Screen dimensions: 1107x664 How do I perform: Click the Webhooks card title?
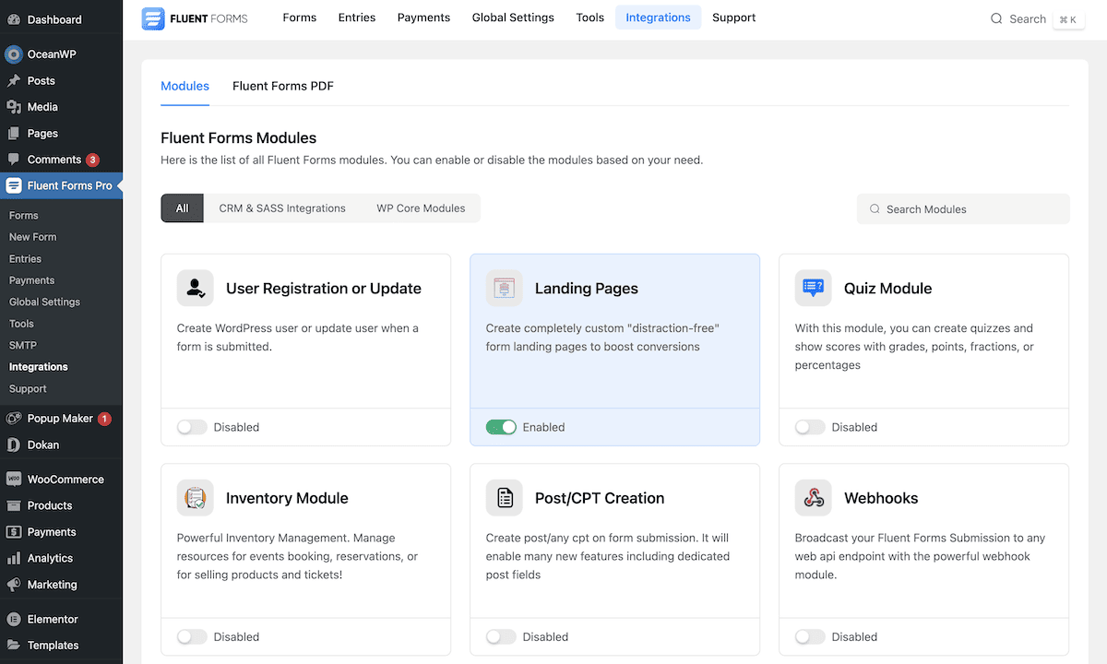881,498
